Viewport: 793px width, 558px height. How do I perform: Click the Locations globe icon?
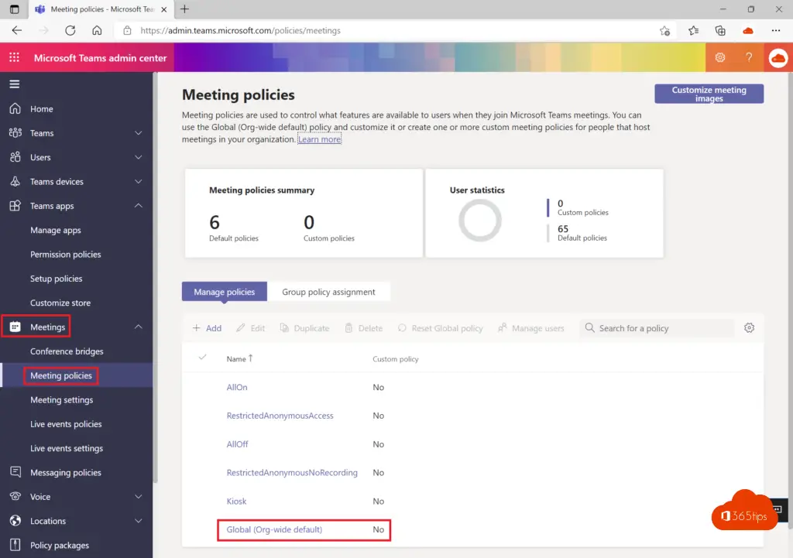[15, 521]
